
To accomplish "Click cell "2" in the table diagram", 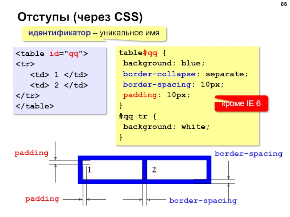I will pos(177,170).
